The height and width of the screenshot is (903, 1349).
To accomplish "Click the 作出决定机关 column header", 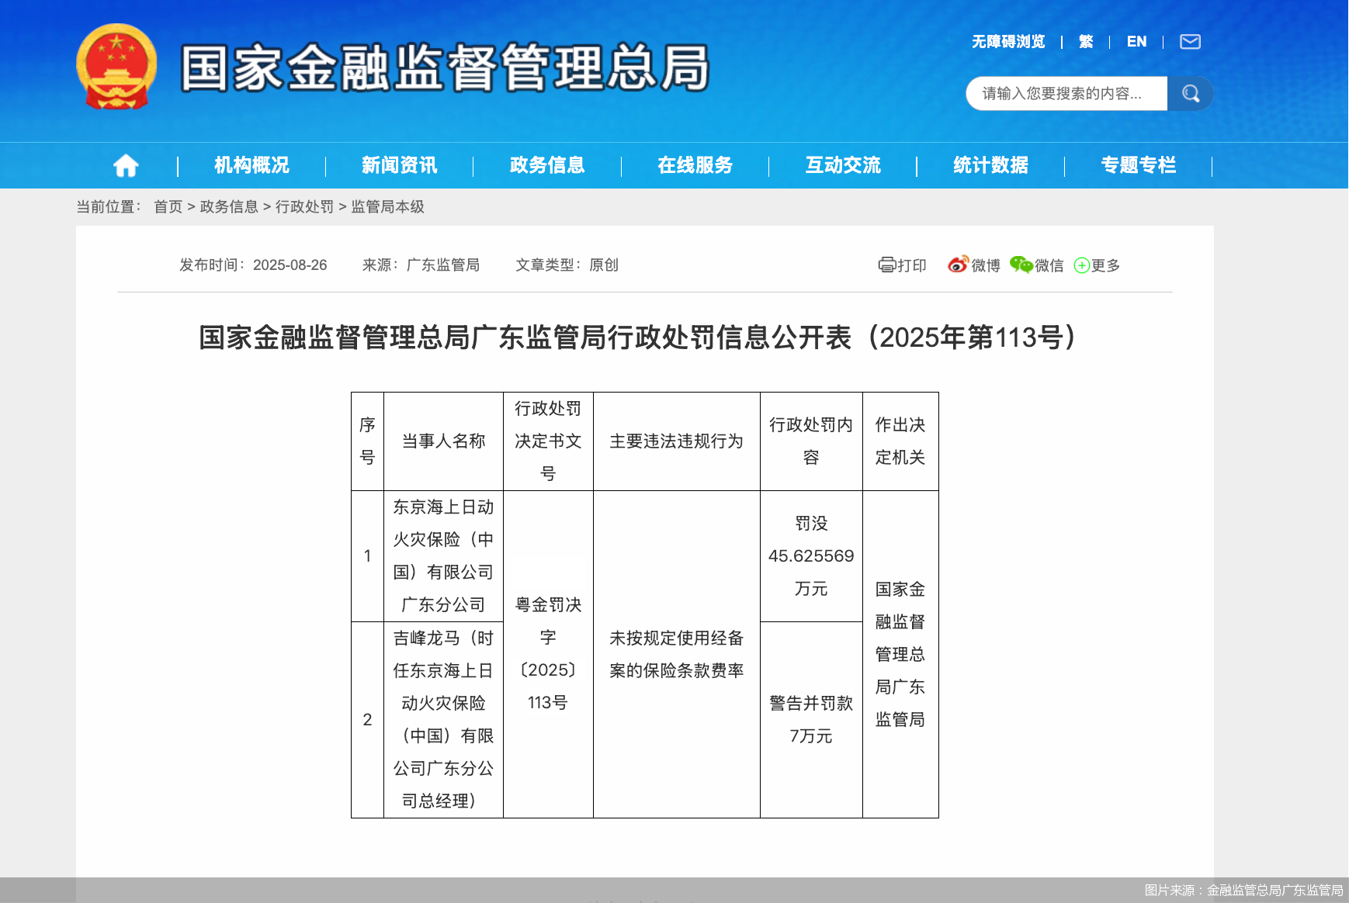I will click(900, 441).
